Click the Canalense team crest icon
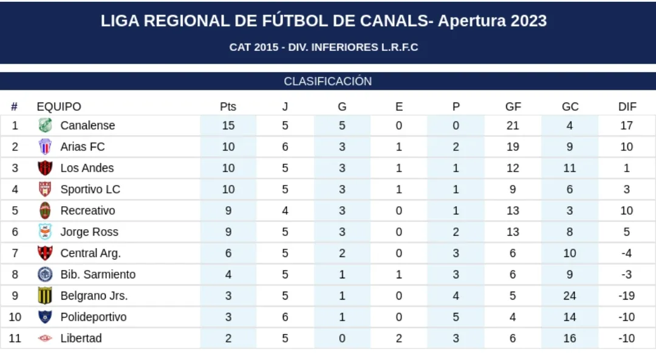Image resolution: width=656 pixels, height=362 pixels. [x=45, y=126]
